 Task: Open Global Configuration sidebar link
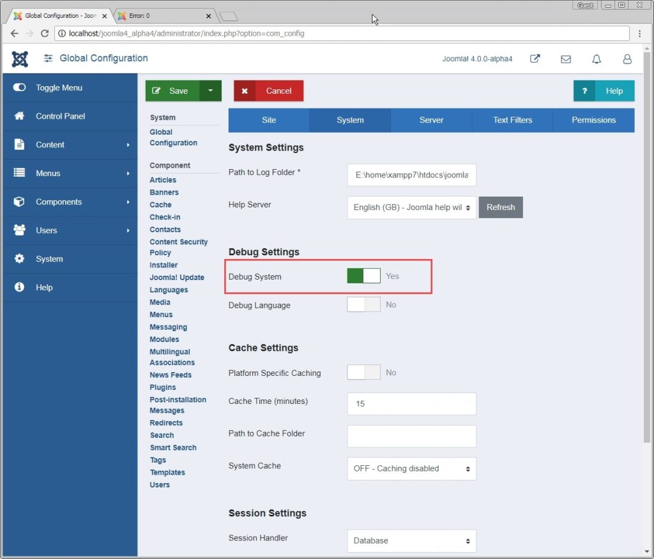tap(173, 137)
